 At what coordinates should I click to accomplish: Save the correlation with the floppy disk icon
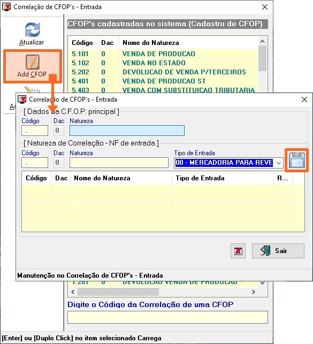(296, 160)
